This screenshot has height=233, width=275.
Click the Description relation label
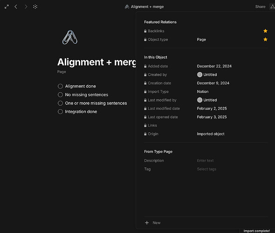[x=154, y=161]
